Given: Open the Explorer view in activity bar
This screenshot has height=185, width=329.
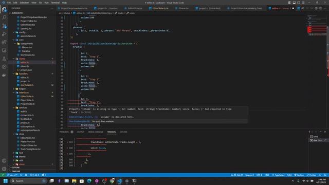Looking at the screenshot, I should click(x=4, y=9).
